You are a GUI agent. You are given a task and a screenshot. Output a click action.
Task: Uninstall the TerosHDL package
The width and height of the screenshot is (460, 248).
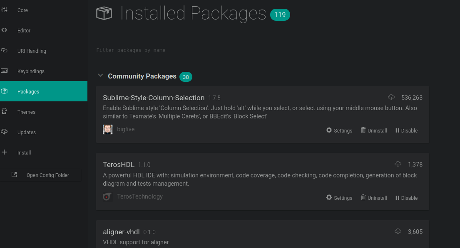coord(374,198)
